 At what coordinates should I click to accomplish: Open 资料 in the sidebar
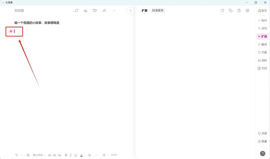(x=262, y=60)
